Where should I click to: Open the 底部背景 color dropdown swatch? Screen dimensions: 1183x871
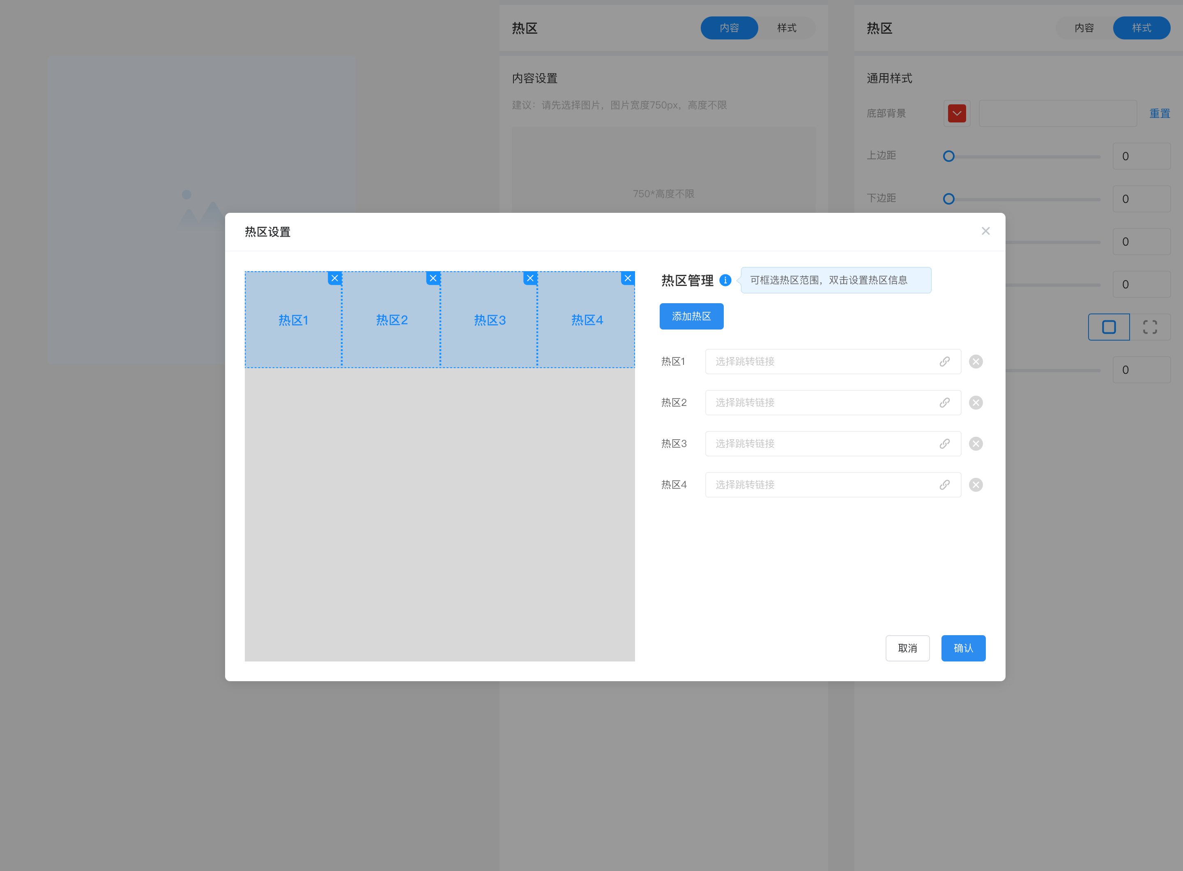pos(957,113)
